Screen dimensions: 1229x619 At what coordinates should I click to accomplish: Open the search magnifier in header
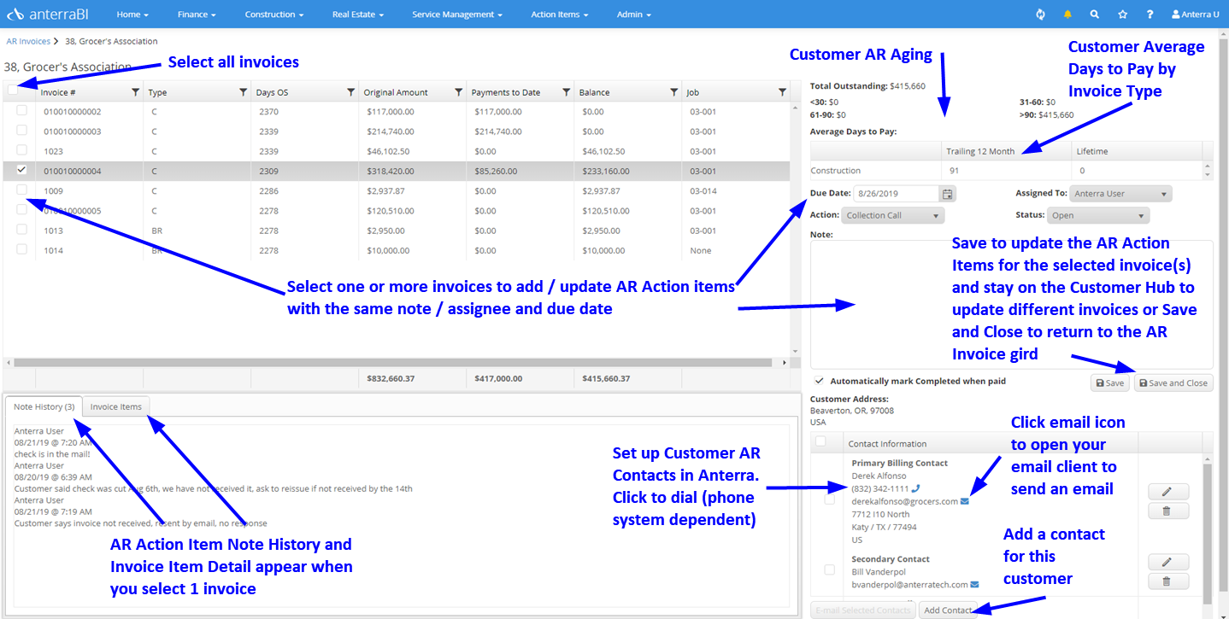(1095, 15)
